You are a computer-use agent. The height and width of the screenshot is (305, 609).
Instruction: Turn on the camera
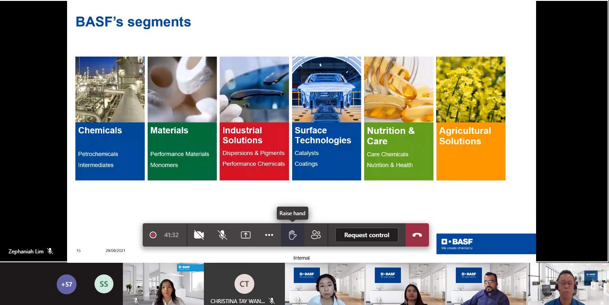point(198,235)
